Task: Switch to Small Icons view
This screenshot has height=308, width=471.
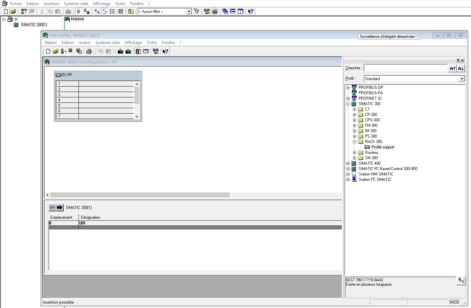Action: pos(105,11)
